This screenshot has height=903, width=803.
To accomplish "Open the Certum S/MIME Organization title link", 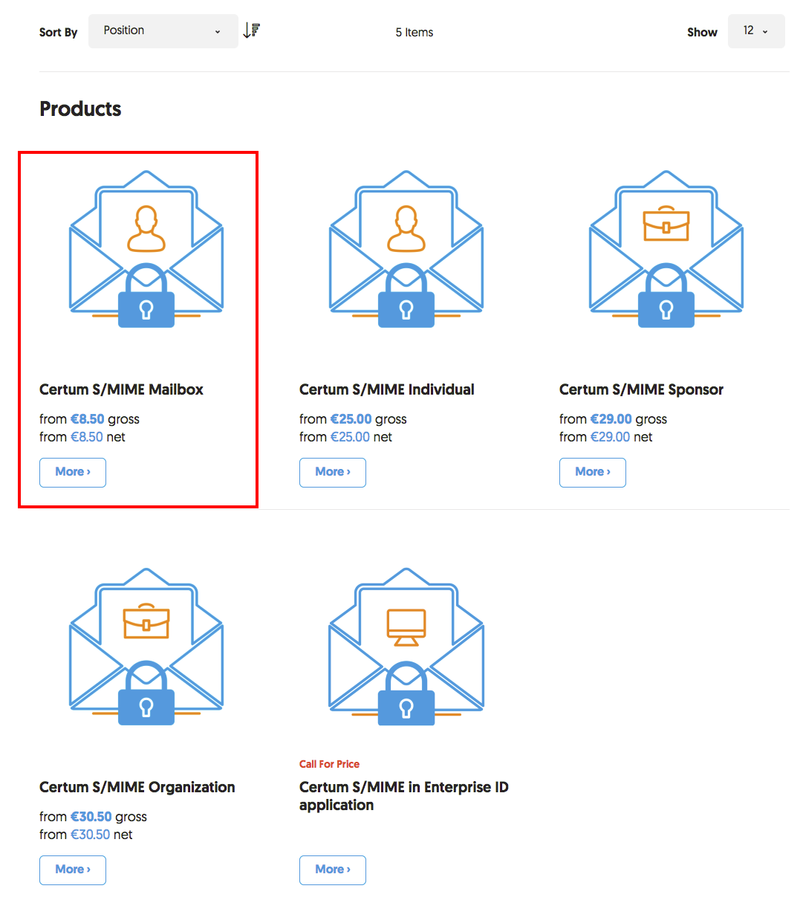I will (x=137, y=787).
